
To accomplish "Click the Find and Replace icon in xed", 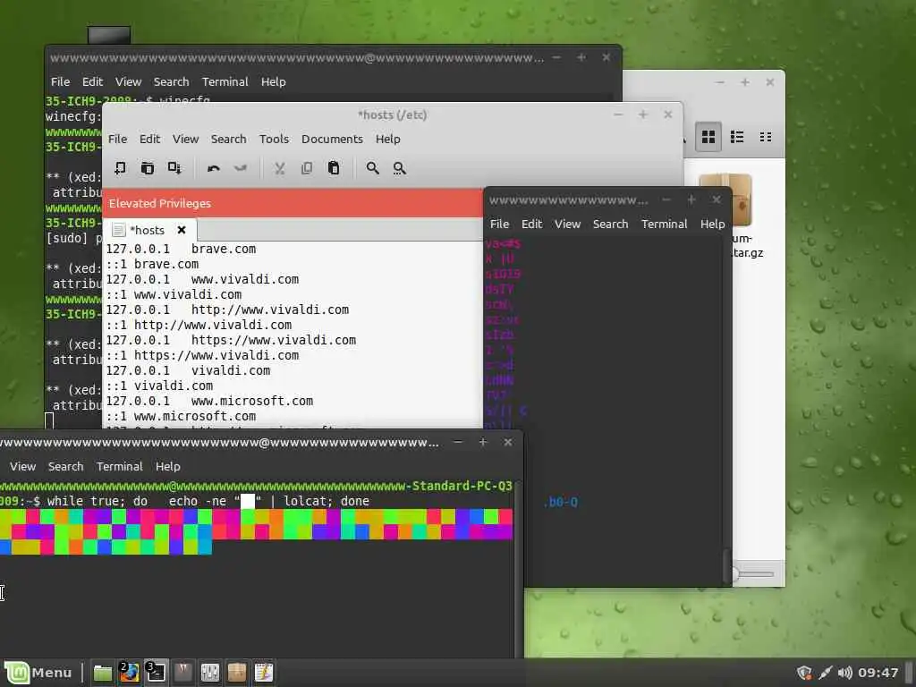I will tap(399, 168).
